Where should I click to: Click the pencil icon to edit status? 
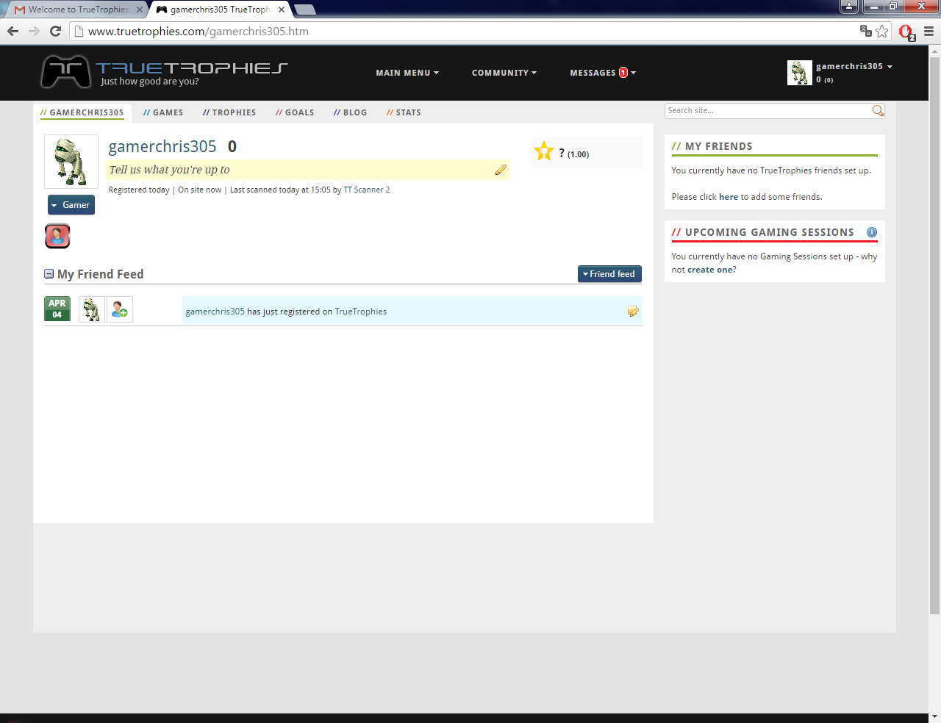(x=501, y=170)
